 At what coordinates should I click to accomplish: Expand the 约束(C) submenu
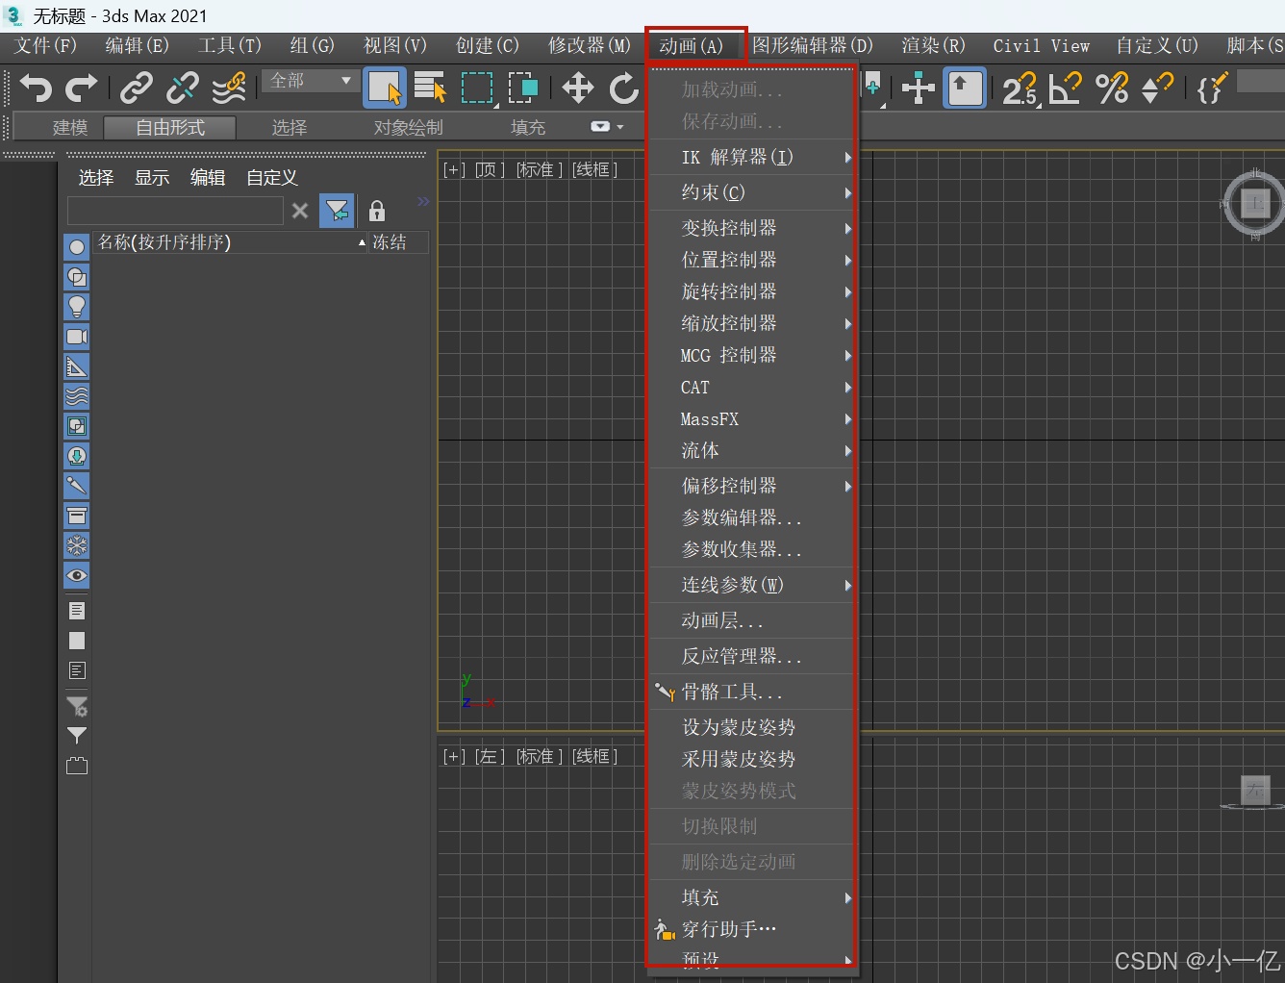(752, 192)
